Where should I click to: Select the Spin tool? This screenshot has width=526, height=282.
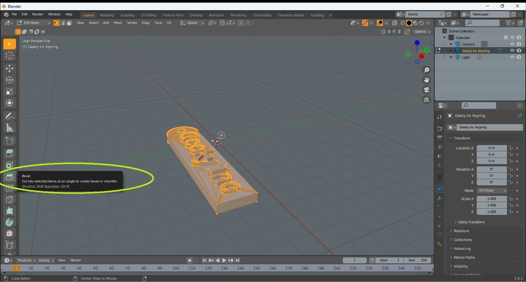point(10,222)
